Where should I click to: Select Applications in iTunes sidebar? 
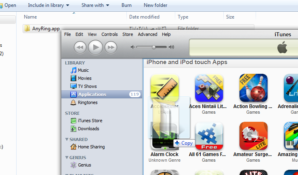(102, 94)
